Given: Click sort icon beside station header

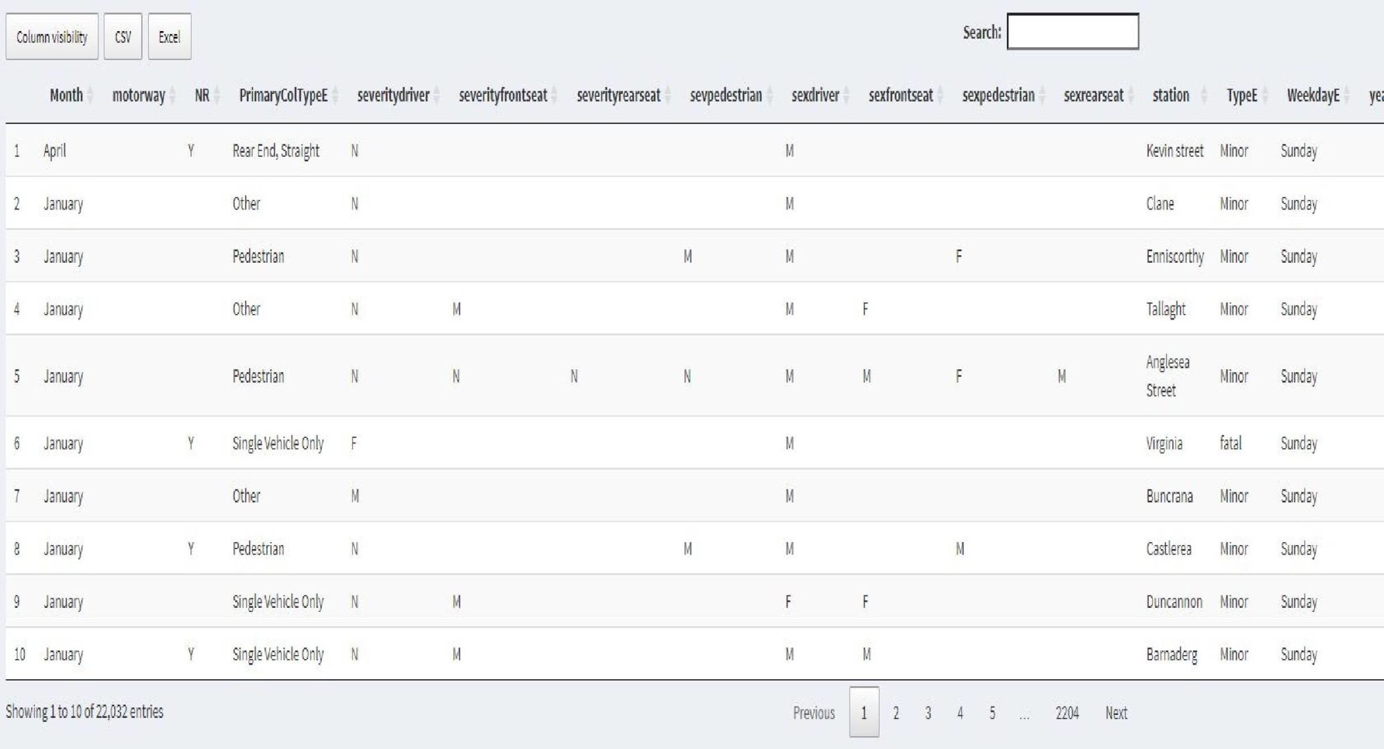Looking at the screenshot, I should (x=1203, y=95).
